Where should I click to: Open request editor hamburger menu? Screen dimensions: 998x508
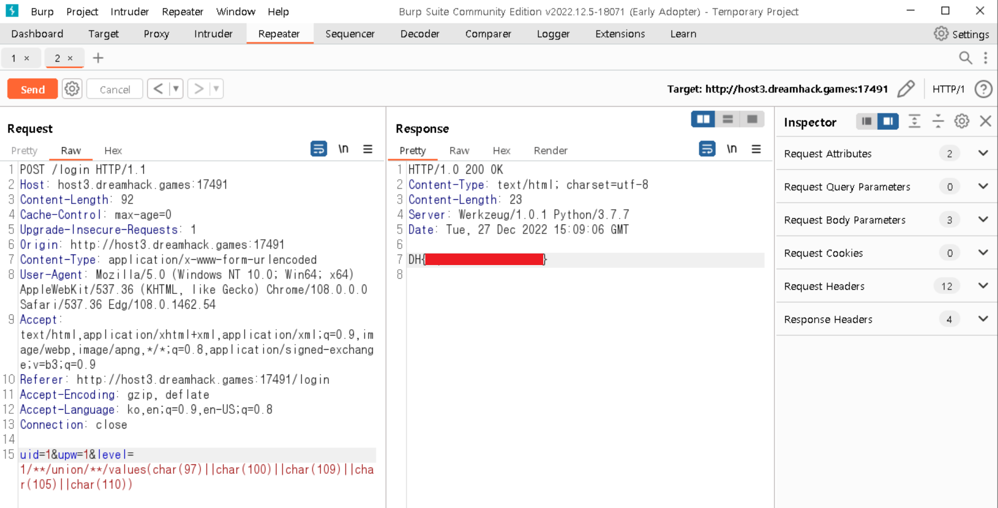(368, 149)
